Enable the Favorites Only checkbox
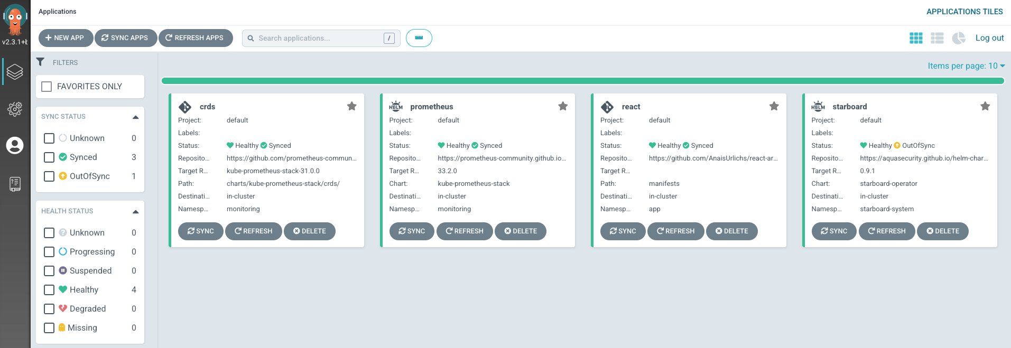This screenshot has height=348, width=1011. click(x=47, y=86)
